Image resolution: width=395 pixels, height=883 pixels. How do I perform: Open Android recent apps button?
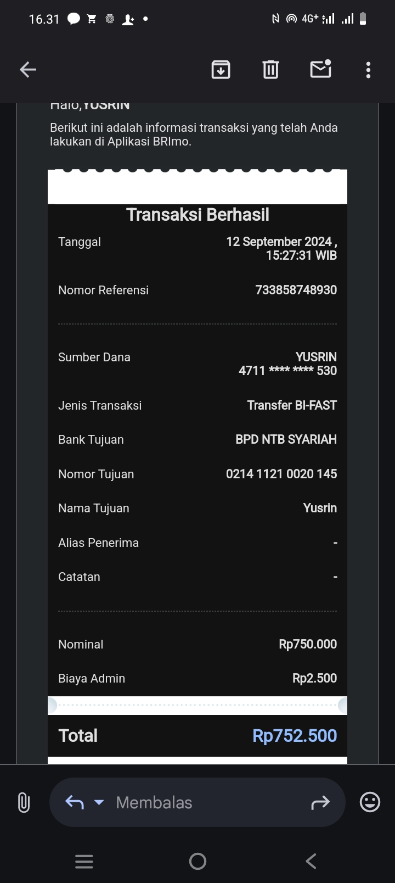(84, 861)
